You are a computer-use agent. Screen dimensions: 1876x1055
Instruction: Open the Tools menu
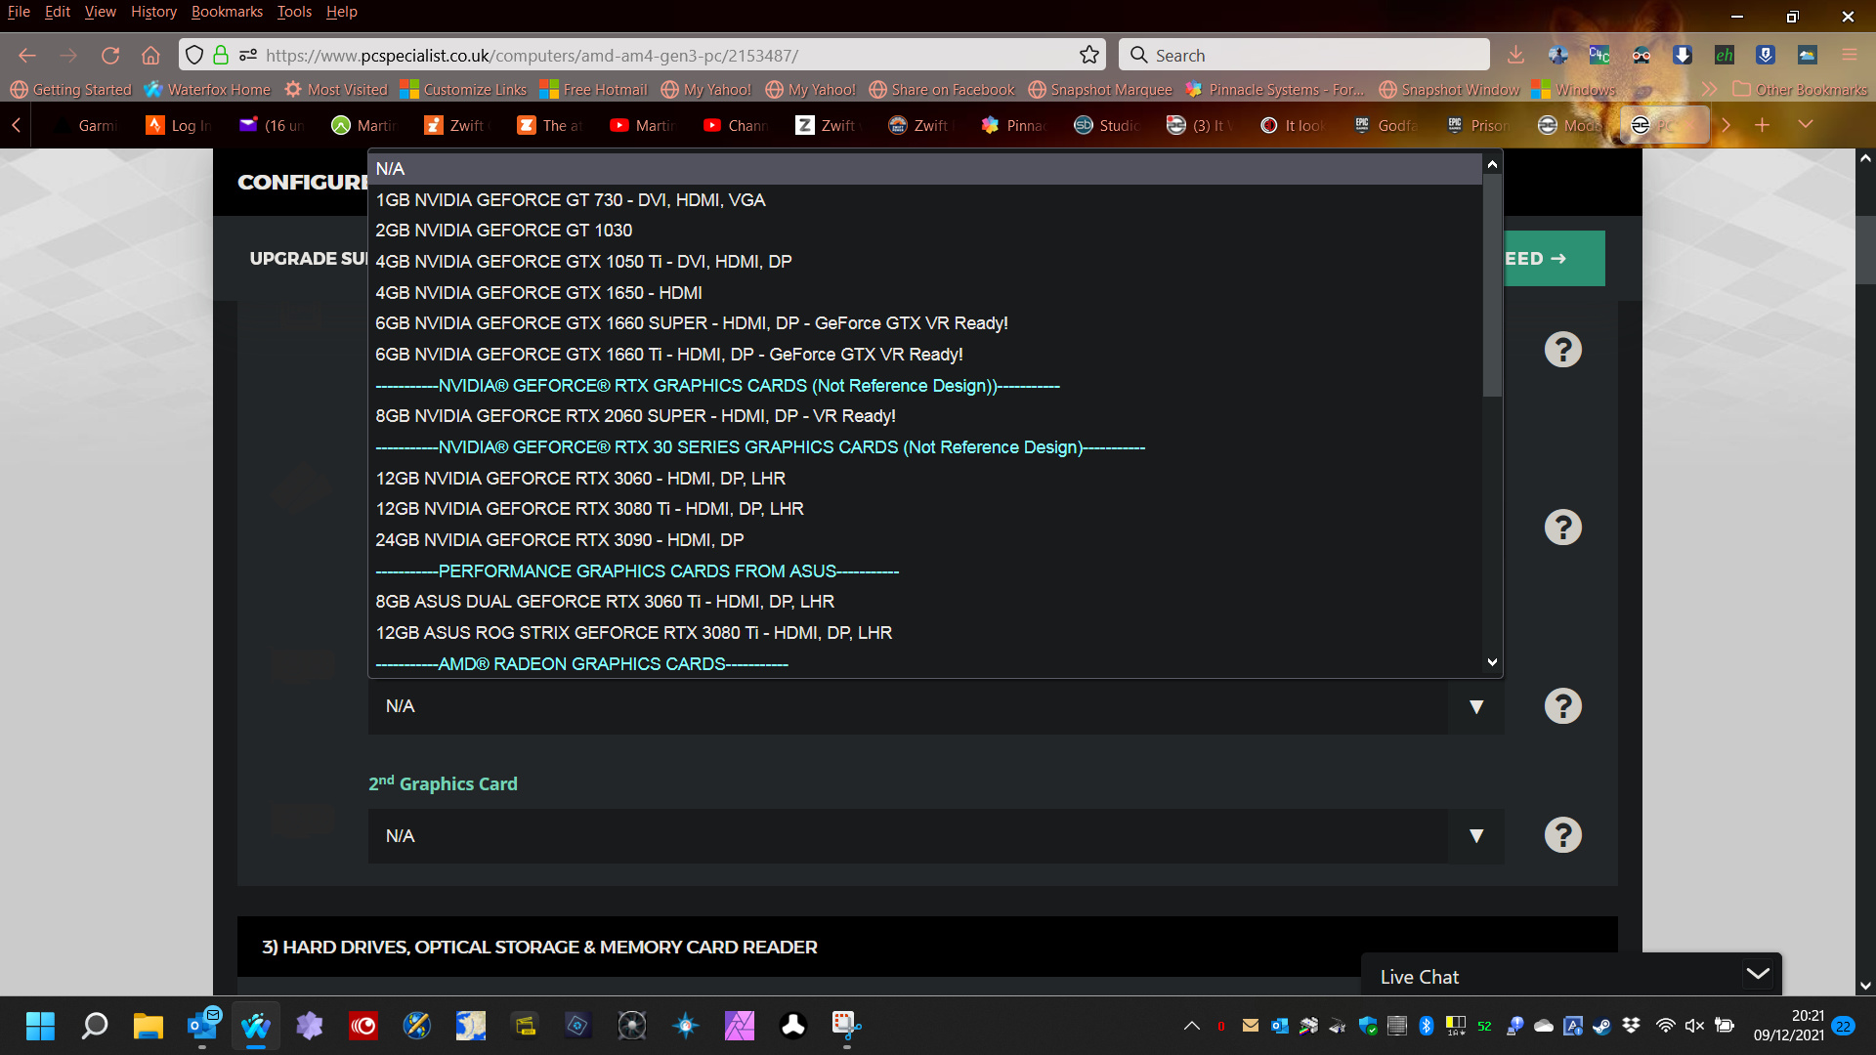294,12
